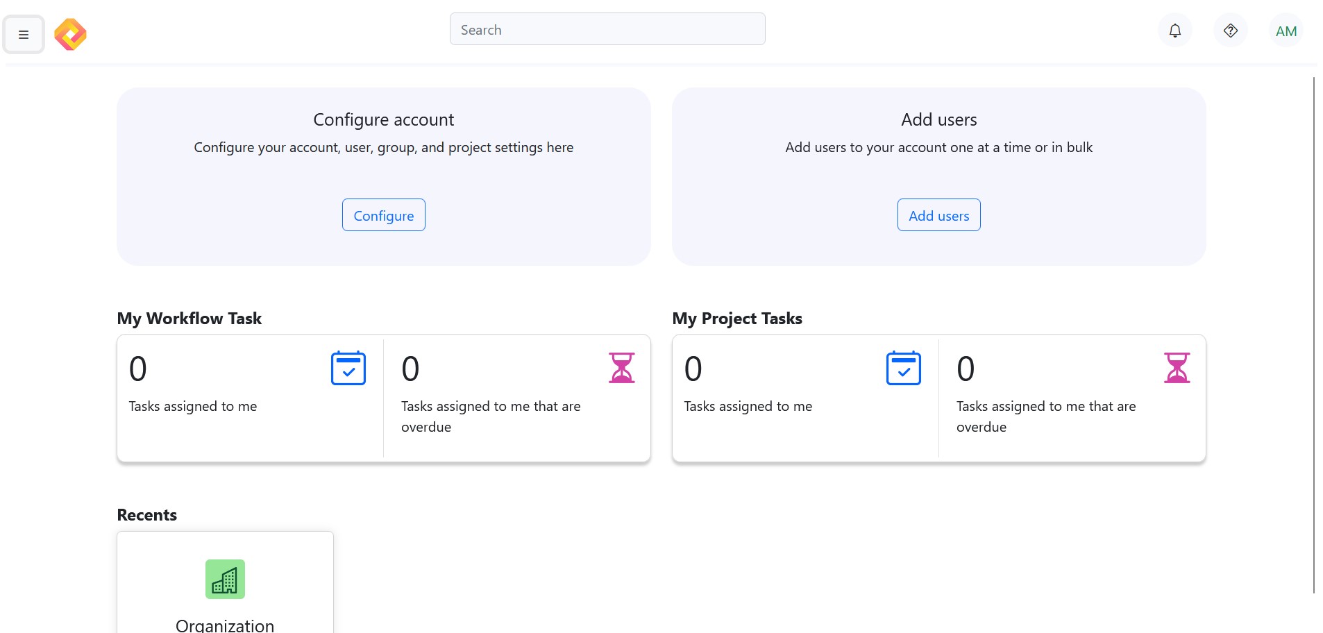Open the AM user profile avatar
The width and height of the screenshot is (1323, 633).
point(1286,31)
